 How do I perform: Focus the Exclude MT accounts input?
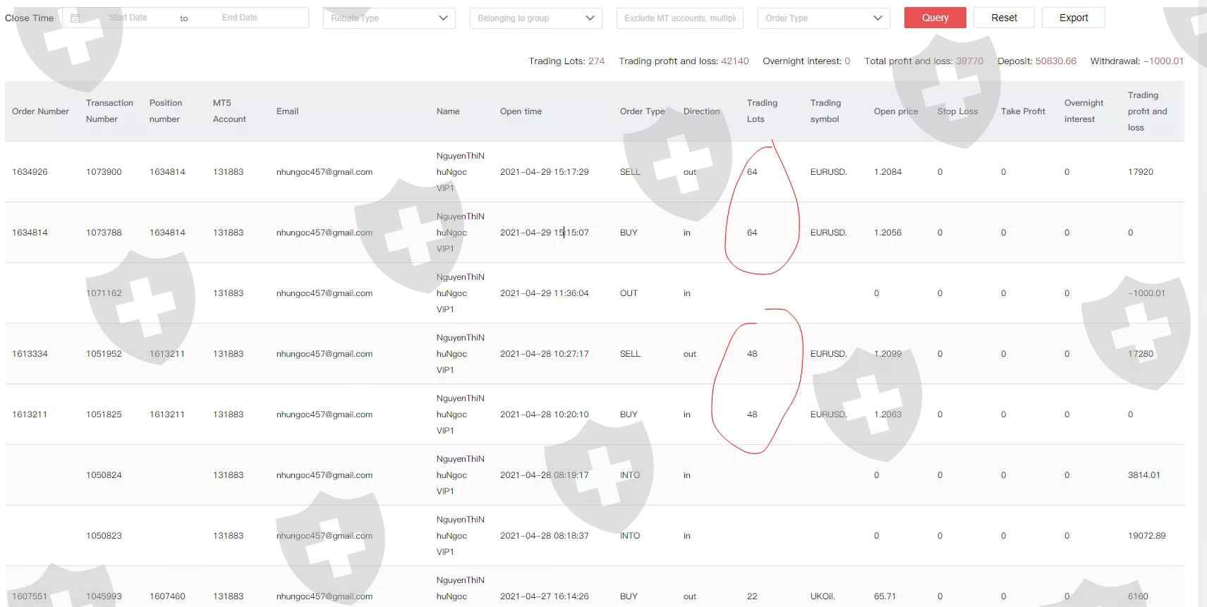click(680, 18)
